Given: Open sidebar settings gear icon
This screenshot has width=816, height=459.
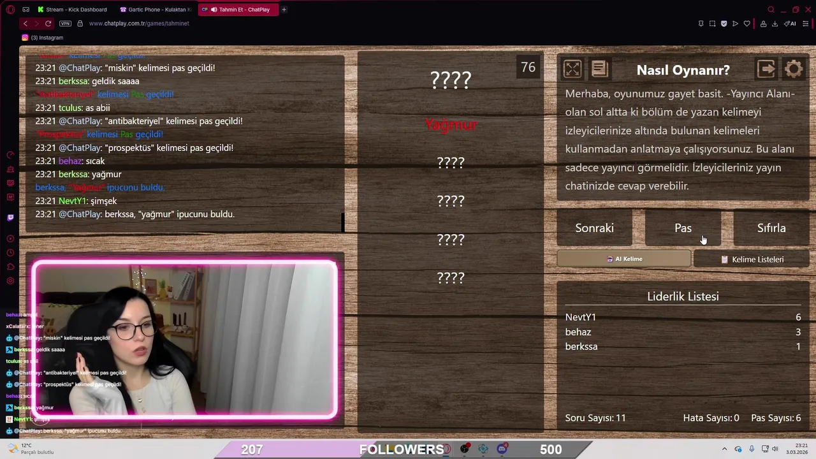Looking at the screenshot, I should point(10,280).
